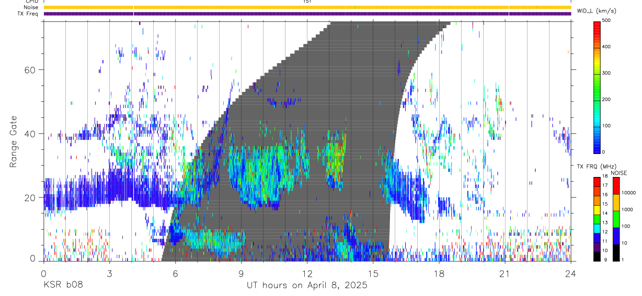Click the 11 label in the TX FRQ legend
The image size is (642, 296).
click(605, 241)
